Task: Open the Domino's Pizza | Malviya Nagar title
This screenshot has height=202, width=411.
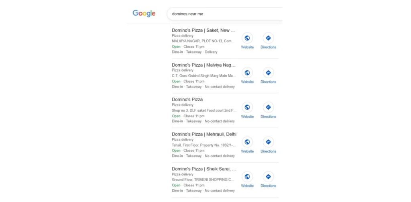Action: (203, 65)
